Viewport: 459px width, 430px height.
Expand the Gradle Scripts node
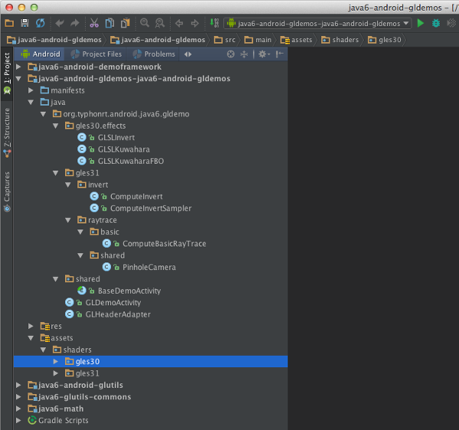(18, 420)
